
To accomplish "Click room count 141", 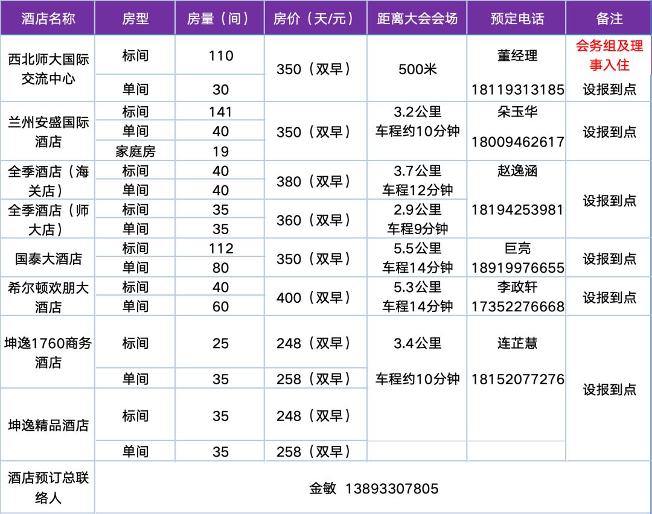I will click(220, 112).
